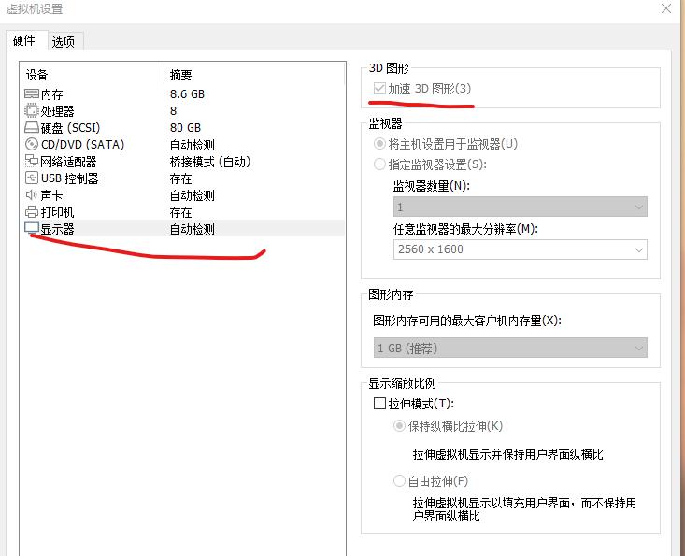Click the USB 控制器 存在 summary
The width and height of the screenshot is (685, 556).
tap(181, 178)
